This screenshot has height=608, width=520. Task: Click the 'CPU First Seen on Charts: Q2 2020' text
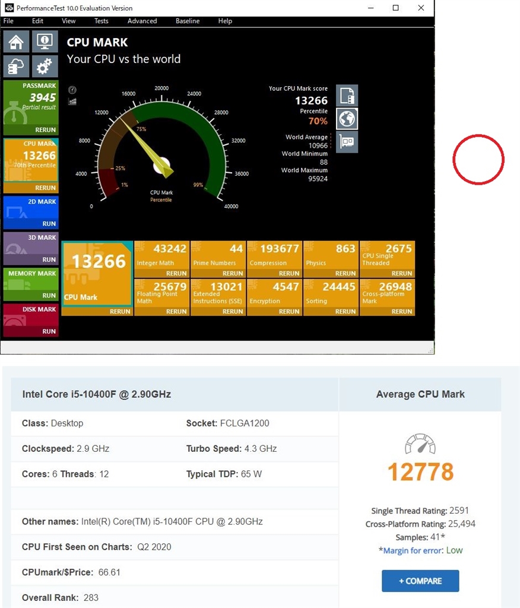tap(97, 547)
